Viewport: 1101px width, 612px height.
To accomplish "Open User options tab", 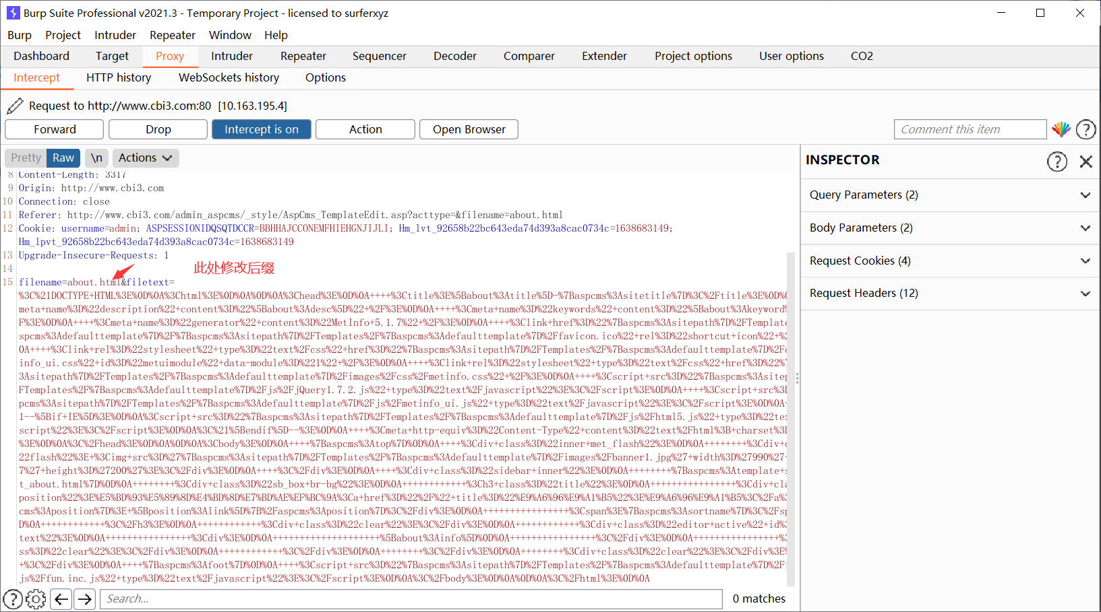I will [792, 56].
